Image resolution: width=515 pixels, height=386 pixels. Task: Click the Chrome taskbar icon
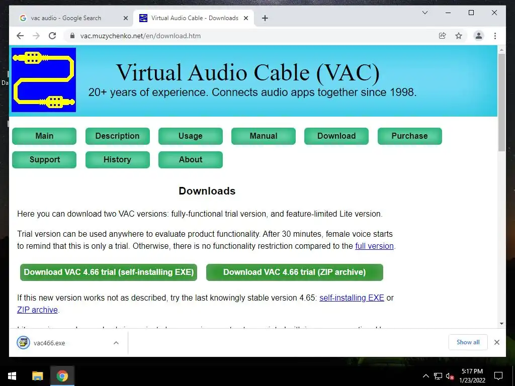coord(62,376)
